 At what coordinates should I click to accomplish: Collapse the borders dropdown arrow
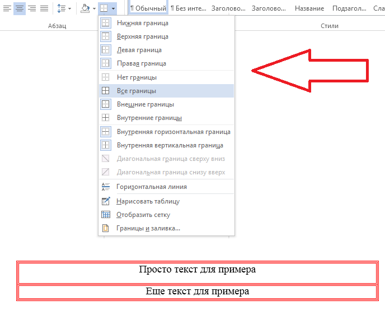114,9
